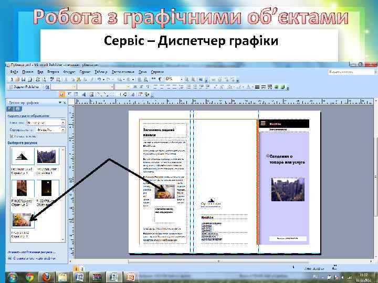Viewport: 378px width, 283px height.
Task: Open the Таблица menu
Action: [x=101, y=72]
